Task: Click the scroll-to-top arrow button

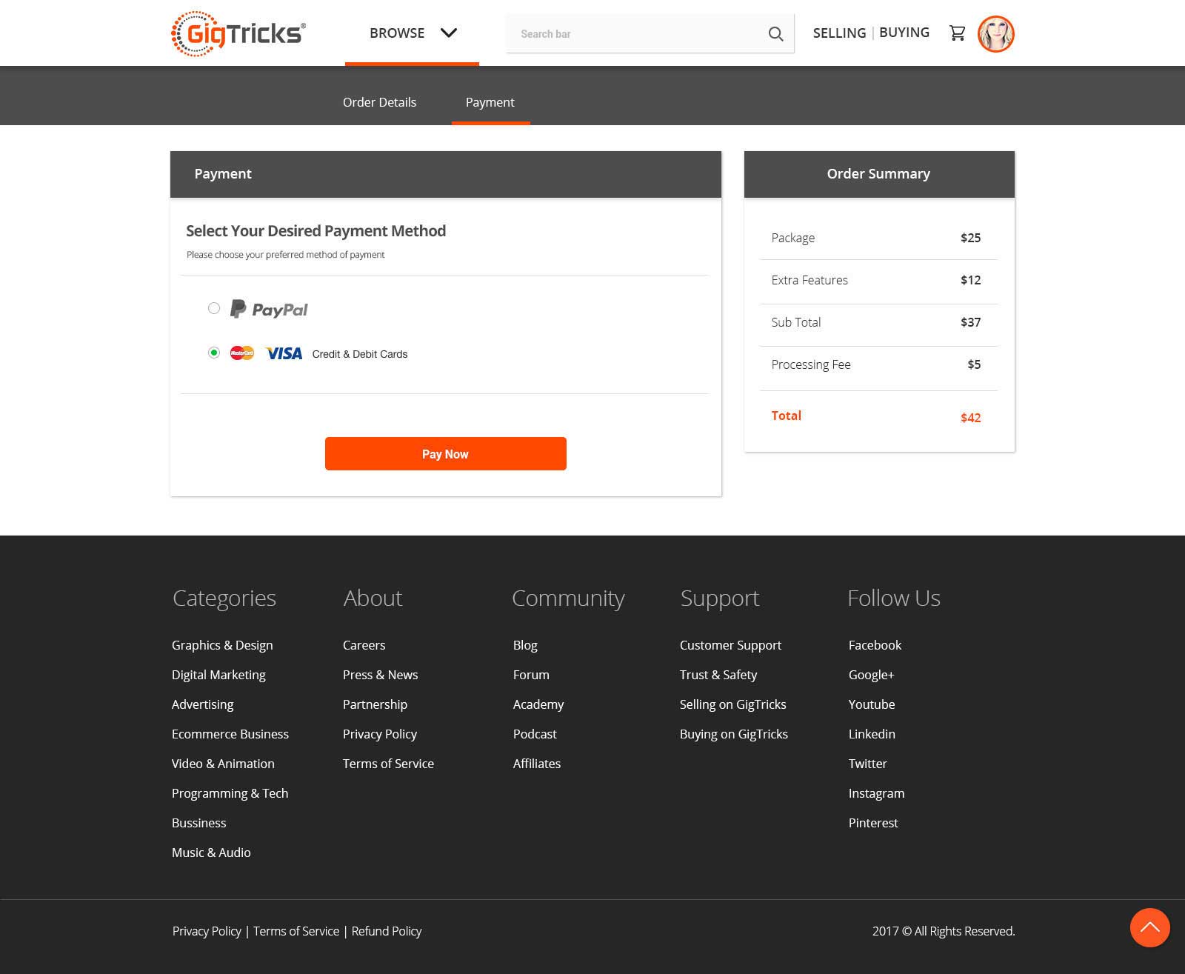Action: (1149, 927)
